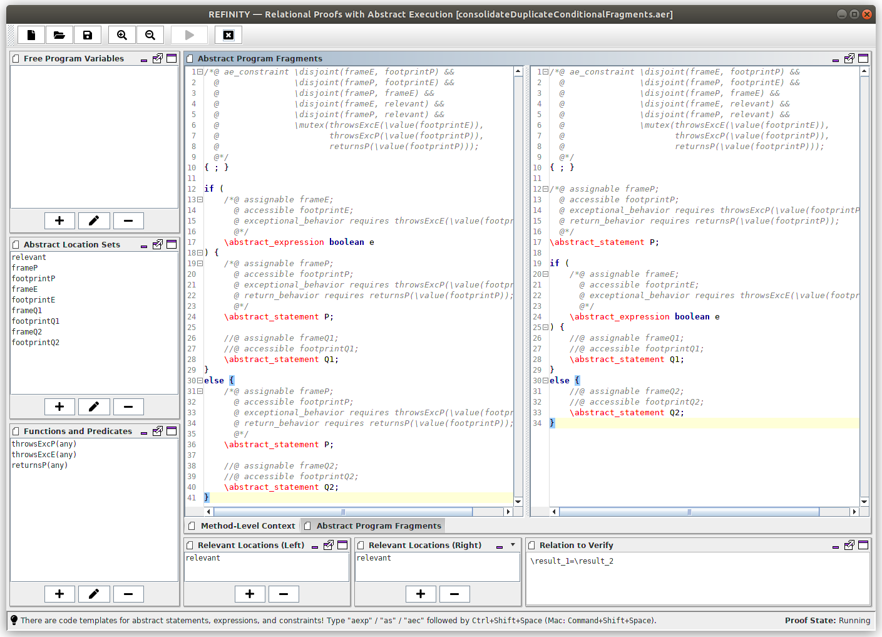
Task: Switch to the Method-Level Context tab
Action: [242, 526]
